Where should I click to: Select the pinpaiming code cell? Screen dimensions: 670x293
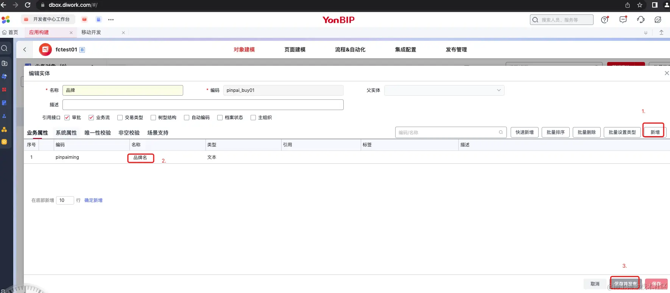67,157
